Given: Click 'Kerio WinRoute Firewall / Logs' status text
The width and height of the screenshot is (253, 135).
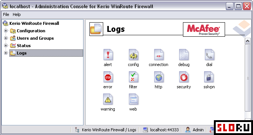Looking at the screenshot, I should [x=109, y=130].
